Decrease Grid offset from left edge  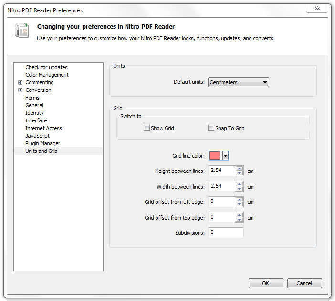pos(239,204)
